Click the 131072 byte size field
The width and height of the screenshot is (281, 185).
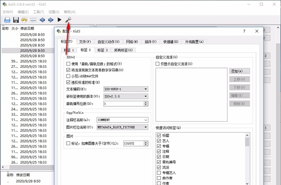pos(133,143)
